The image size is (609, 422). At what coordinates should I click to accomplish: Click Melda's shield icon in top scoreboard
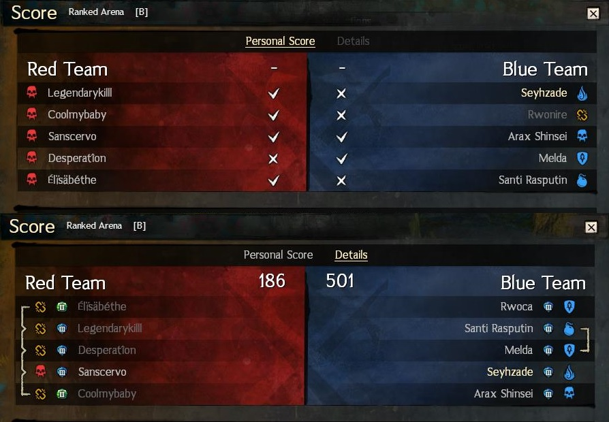(x=582, y=159)
